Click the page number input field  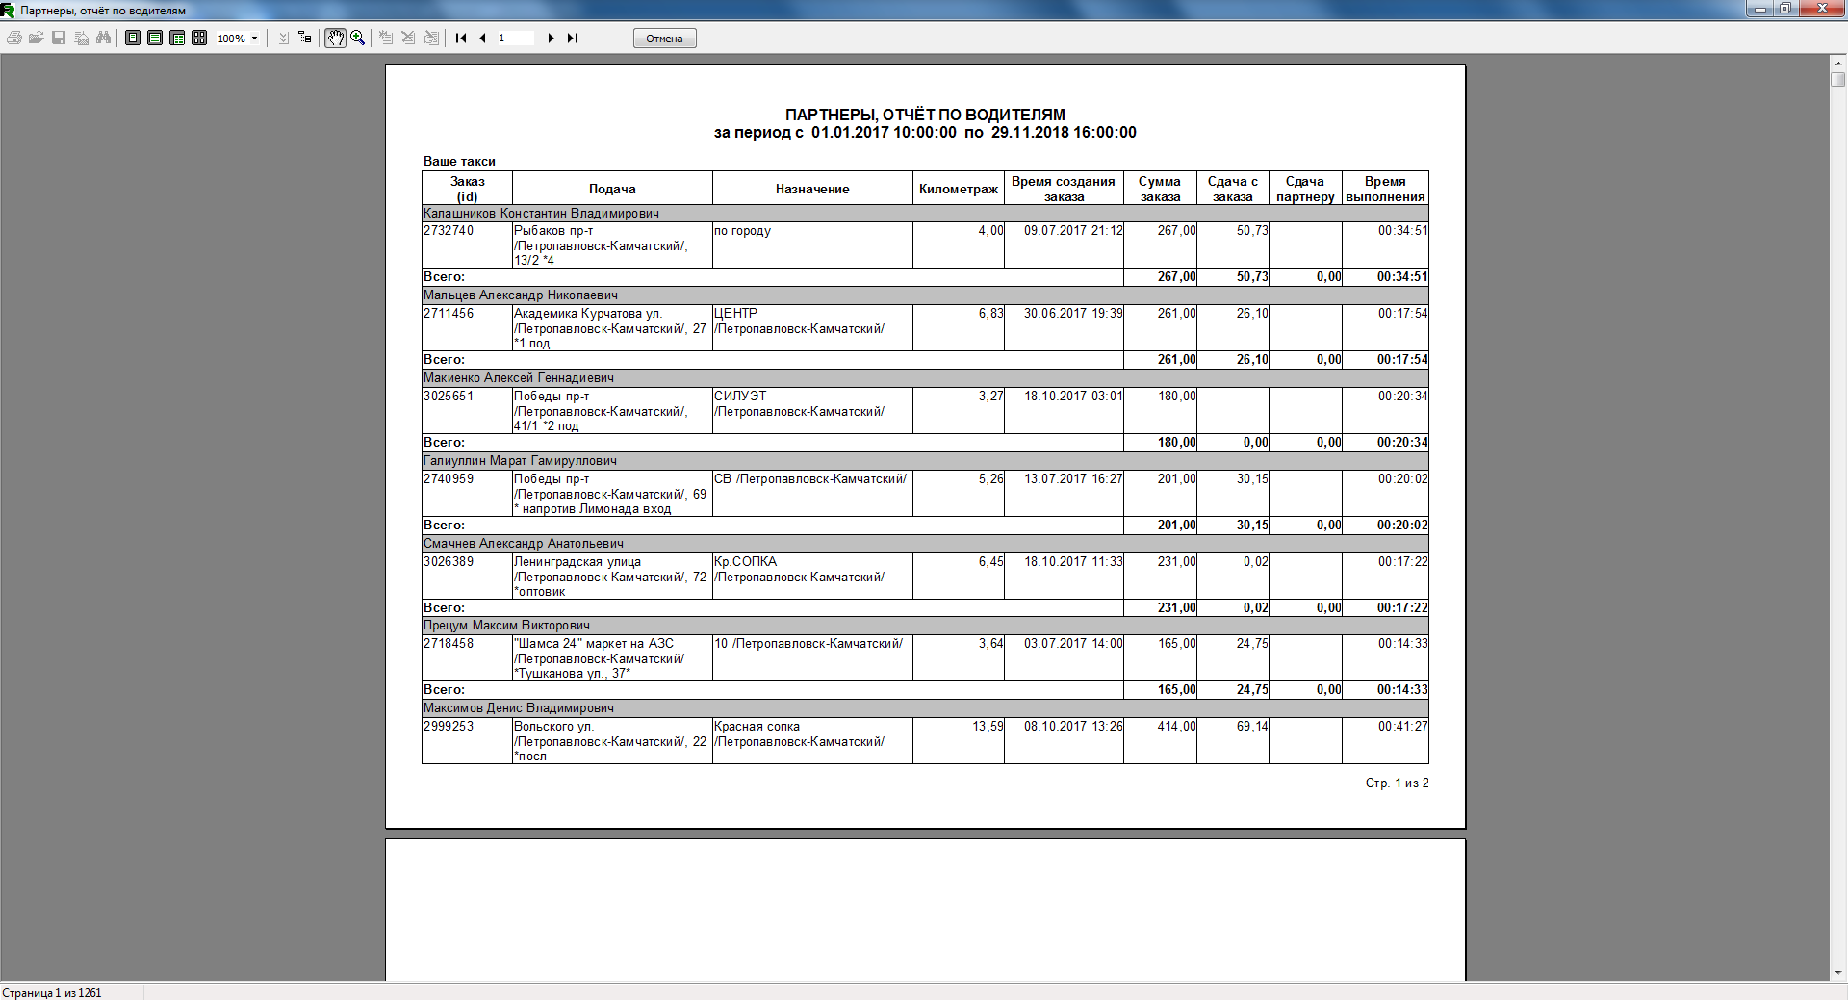[515, 38]
